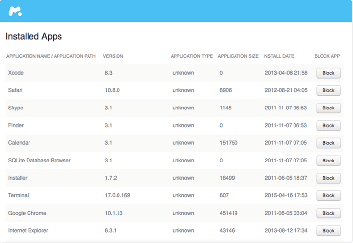
Task: Block the Installer app
Action: click(x=328, y=178)
